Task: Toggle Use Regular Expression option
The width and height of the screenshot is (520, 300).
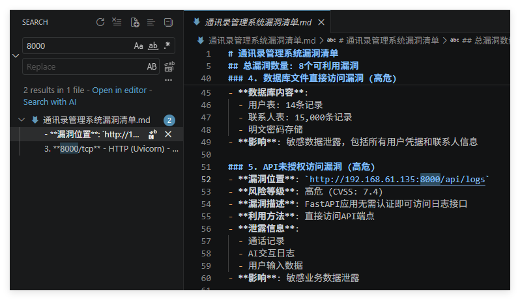Action: 167,46
